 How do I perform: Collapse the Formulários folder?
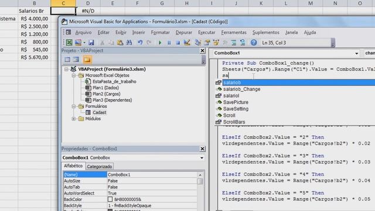[x=74, y=106]
